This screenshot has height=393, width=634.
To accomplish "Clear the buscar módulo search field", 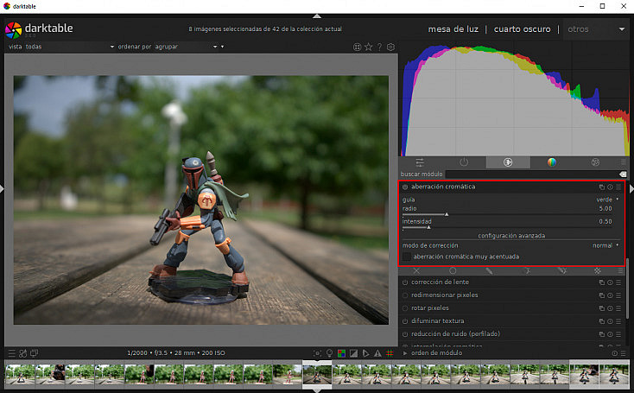I will pos(622,174).
